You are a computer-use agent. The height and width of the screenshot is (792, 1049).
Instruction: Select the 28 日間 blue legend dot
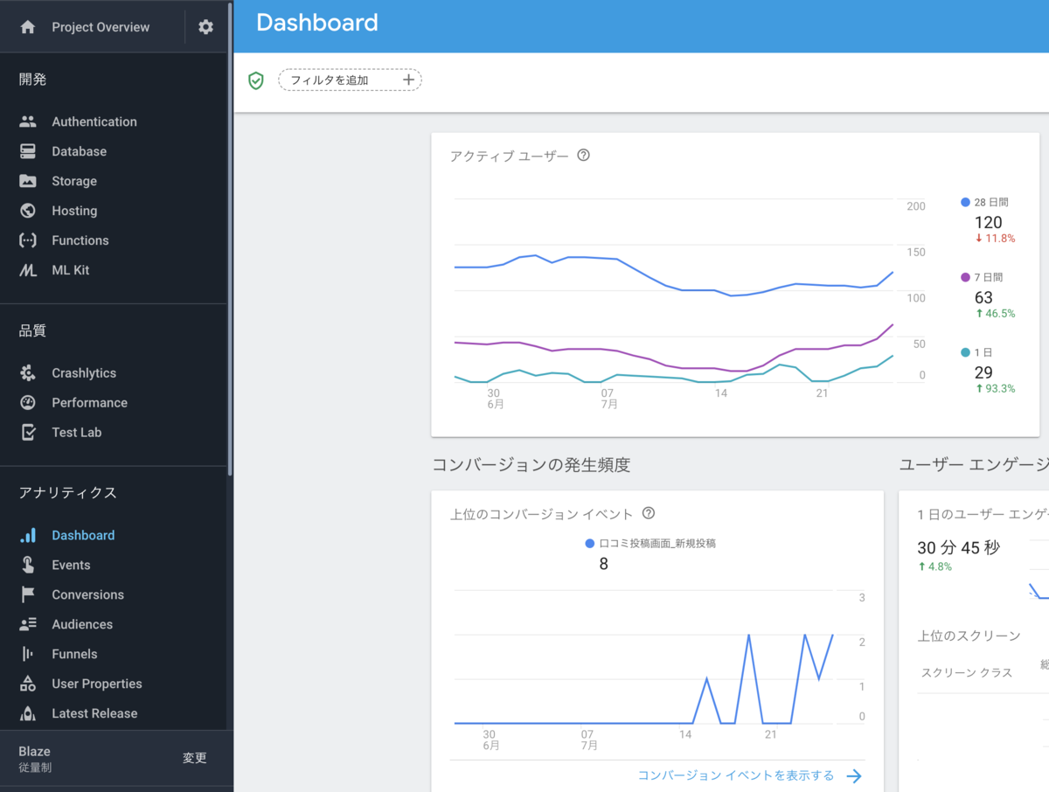click(965, 202)
